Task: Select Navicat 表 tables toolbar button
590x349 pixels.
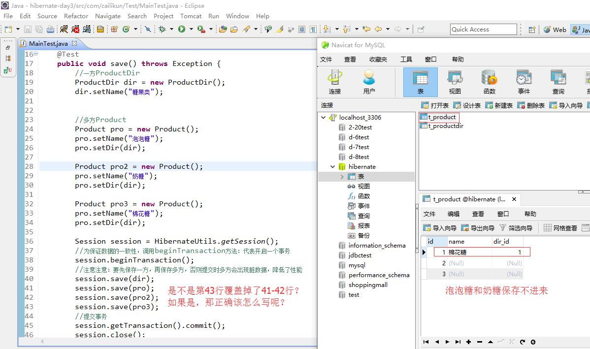Action: tap(420, 82)
